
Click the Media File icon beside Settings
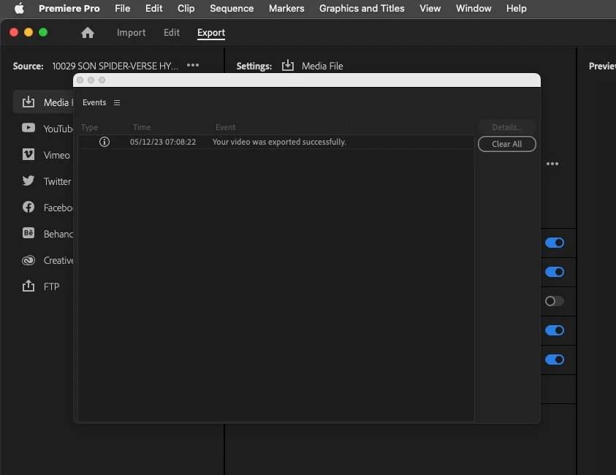click(x=288, y=65)
